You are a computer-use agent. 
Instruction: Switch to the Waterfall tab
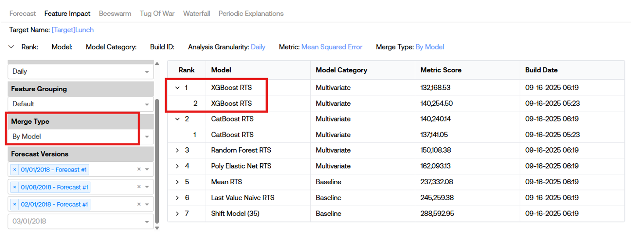(196, 14)
